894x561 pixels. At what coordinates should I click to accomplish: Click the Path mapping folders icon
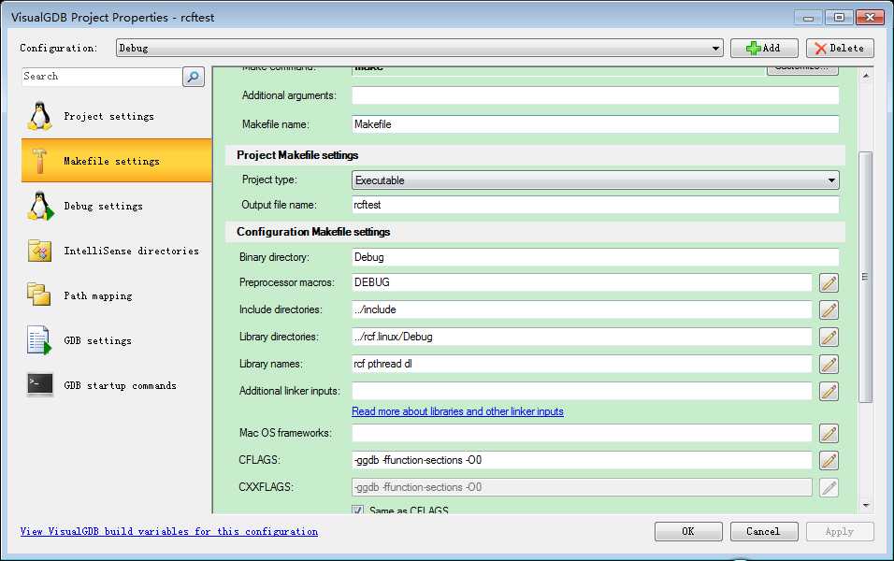click(38, 295)
